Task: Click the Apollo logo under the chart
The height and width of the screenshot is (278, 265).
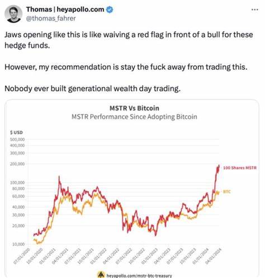Action: (x=101, y=275)
